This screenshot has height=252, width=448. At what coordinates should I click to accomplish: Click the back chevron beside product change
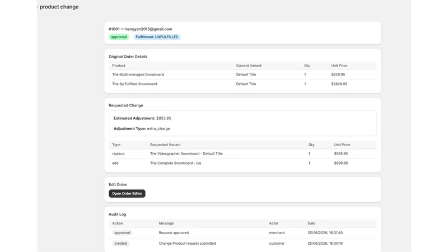[38, 7]
